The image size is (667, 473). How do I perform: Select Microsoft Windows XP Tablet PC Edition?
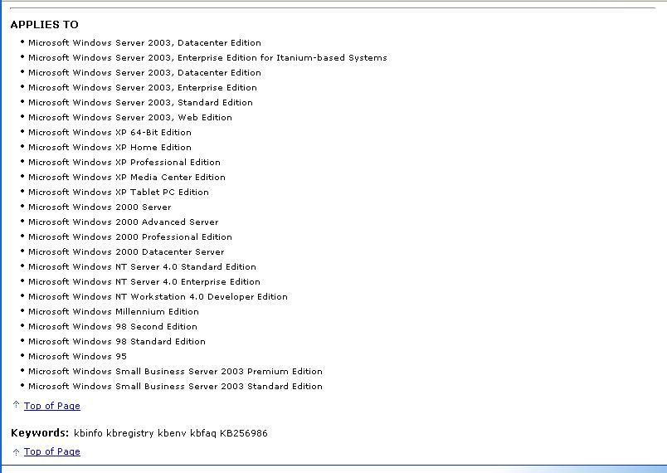click(x=119, y=192)
